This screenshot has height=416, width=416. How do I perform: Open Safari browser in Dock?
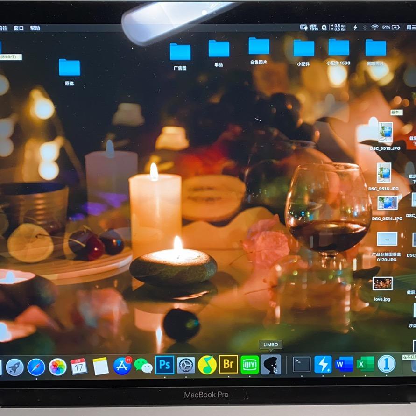[36, 367]
